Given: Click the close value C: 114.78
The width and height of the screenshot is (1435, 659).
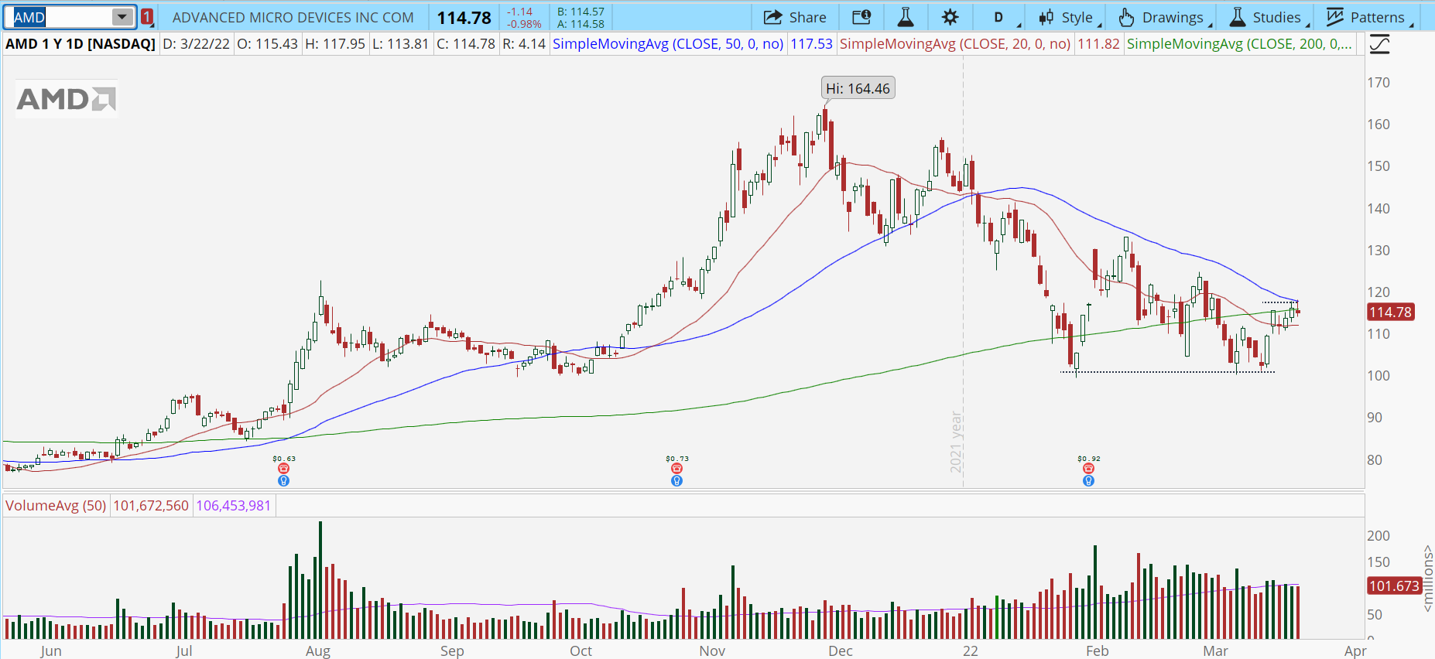Looking at the screenshot, I should (x=466, y=44).
